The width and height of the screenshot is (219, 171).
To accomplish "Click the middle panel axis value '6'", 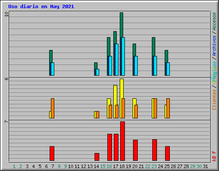I will coord(6,79).
